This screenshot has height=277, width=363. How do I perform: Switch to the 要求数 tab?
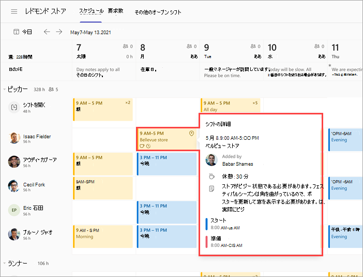click(x=115, y=11)
